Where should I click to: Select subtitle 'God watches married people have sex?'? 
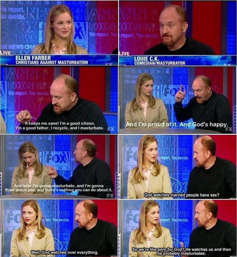pos(182,195)
